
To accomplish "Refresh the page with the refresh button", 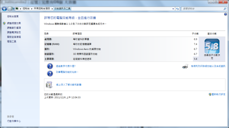I will pos(177,9).
